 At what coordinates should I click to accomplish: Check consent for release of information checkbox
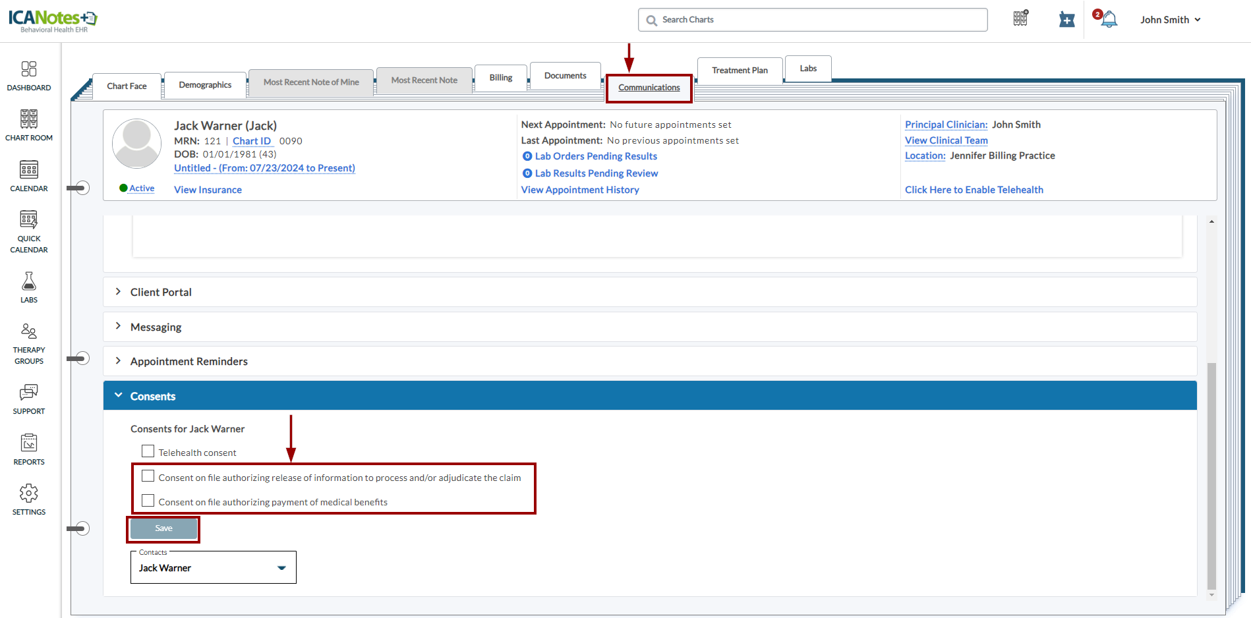click(x=148, y=476)
